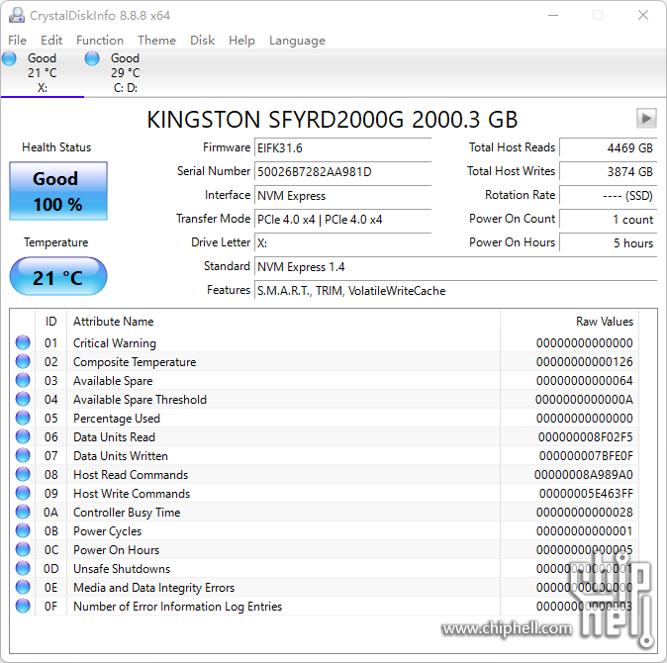The height and width of the screenshot is (663, 667).
Task: Select the Host Read Commands attribute name
Action: [131, 475]
